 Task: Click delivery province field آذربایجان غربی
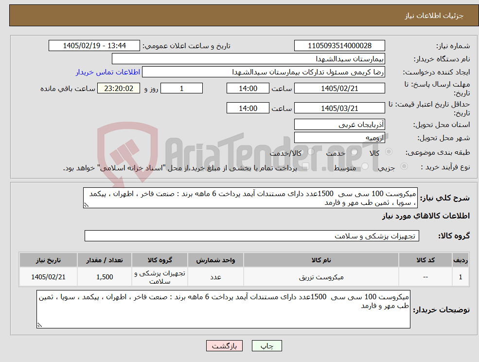[339, 125]
